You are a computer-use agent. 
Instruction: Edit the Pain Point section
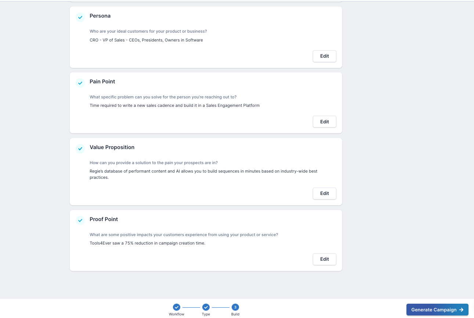point(324,122)
